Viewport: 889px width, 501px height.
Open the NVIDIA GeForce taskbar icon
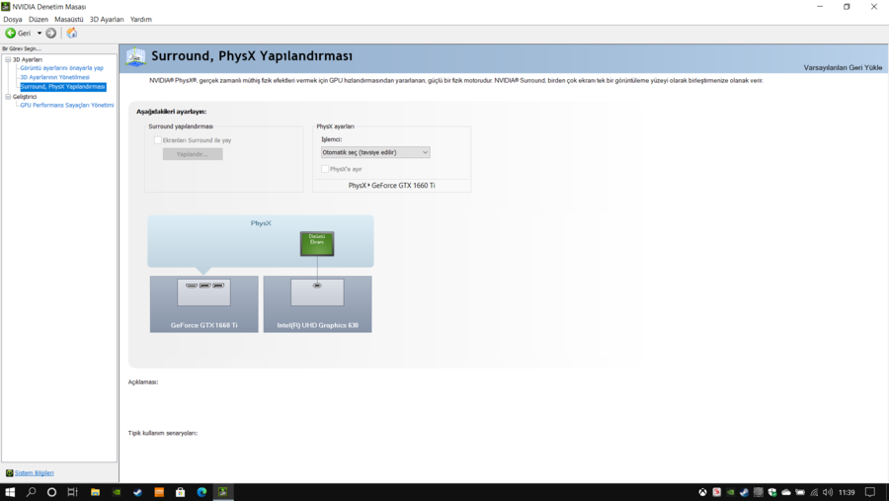[117, 492]
